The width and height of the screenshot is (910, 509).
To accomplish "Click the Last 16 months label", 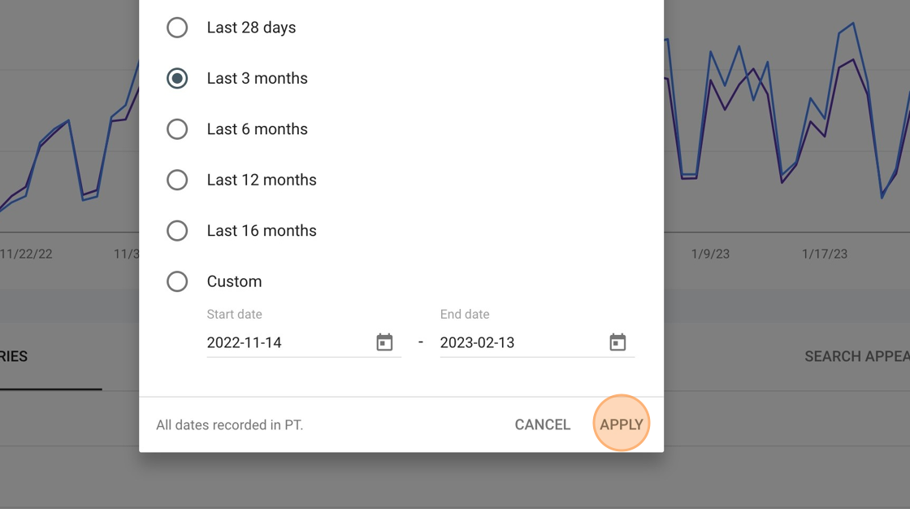I will click(262, 231).
